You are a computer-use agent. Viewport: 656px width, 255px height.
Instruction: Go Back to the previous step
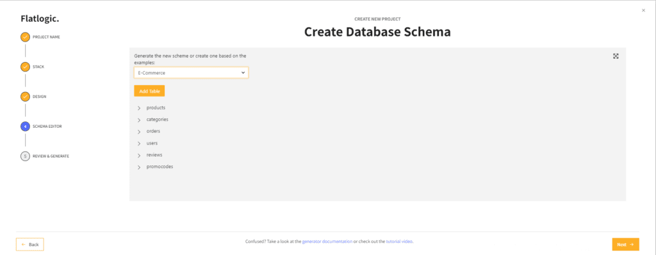(x=29, y=245)
